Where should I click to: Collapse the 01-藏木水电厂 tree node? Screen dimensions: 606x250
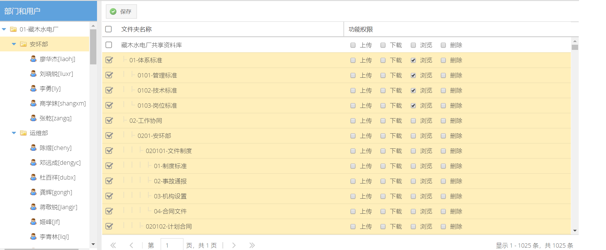tap(4, 29)
